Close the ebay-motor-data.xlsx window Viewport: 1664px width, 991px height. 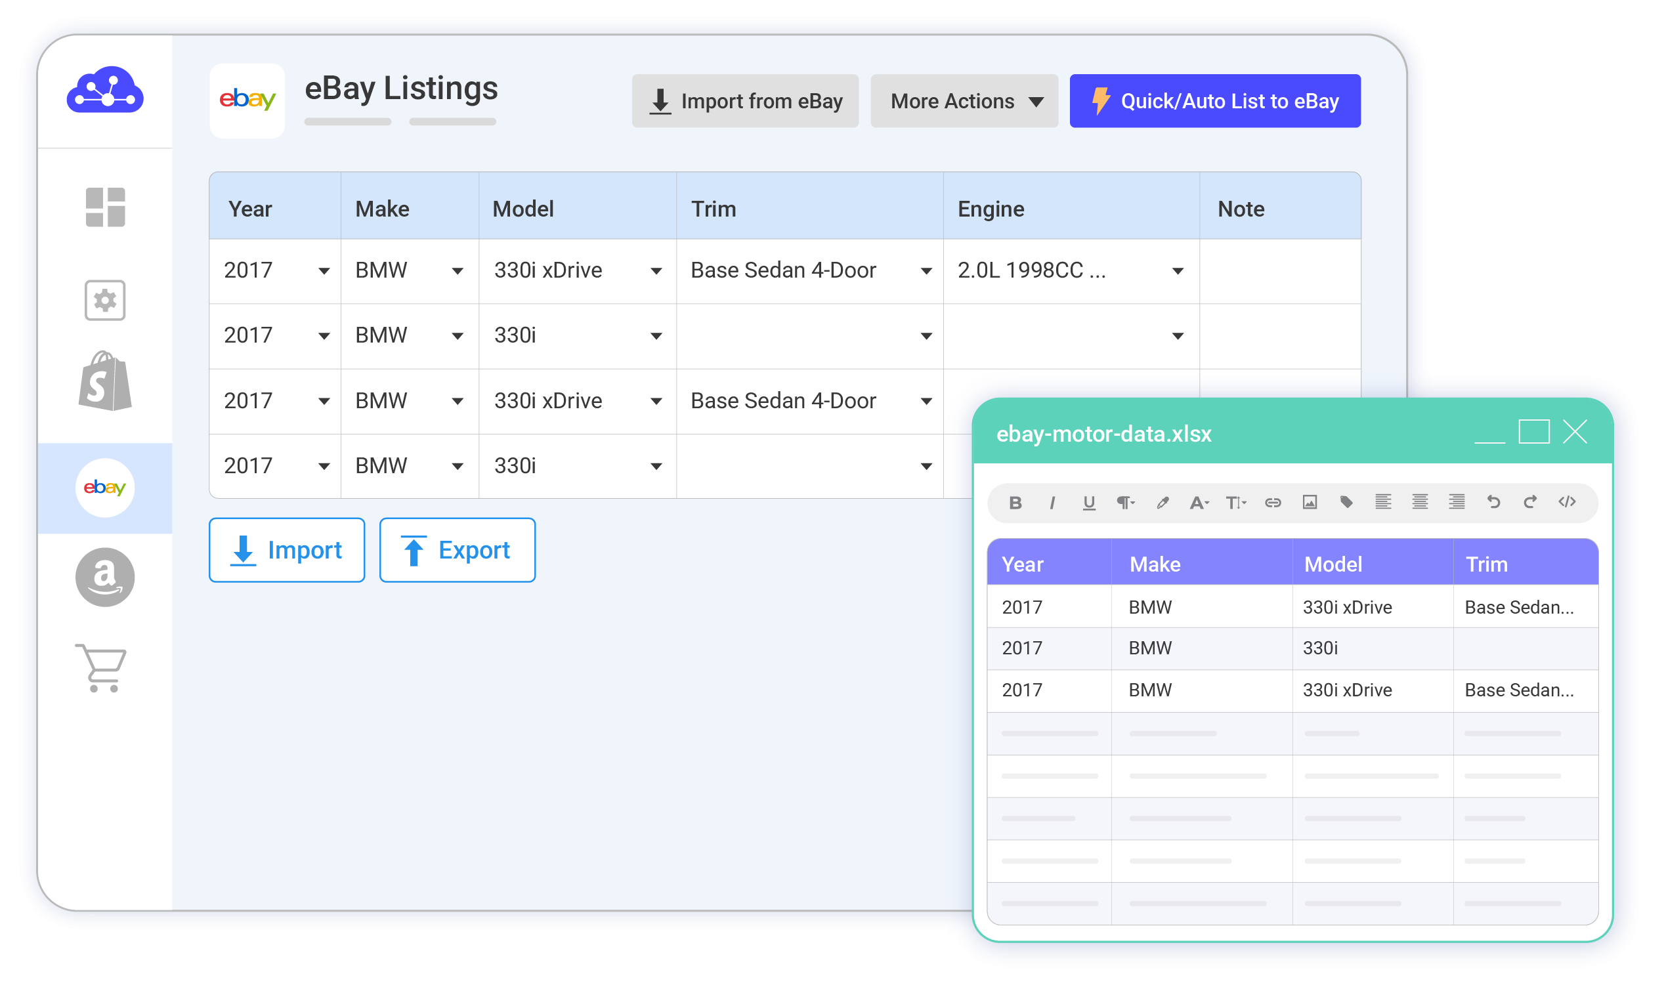[x=1577, y=432]
